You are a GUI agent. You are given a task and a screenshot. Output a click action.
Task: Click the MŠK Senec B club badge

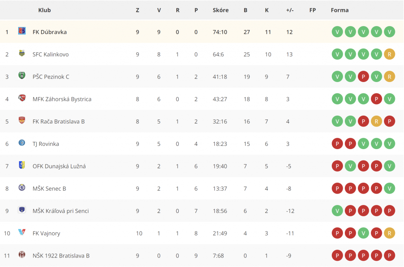point(22,187)
